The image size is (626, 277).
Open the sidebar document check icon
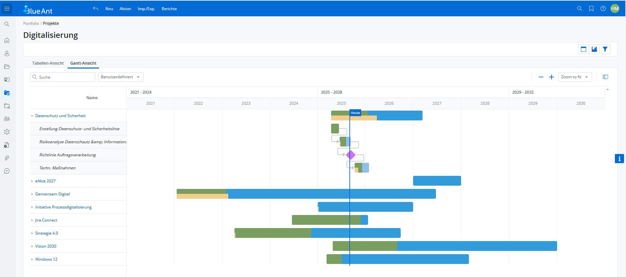(7, 145)
